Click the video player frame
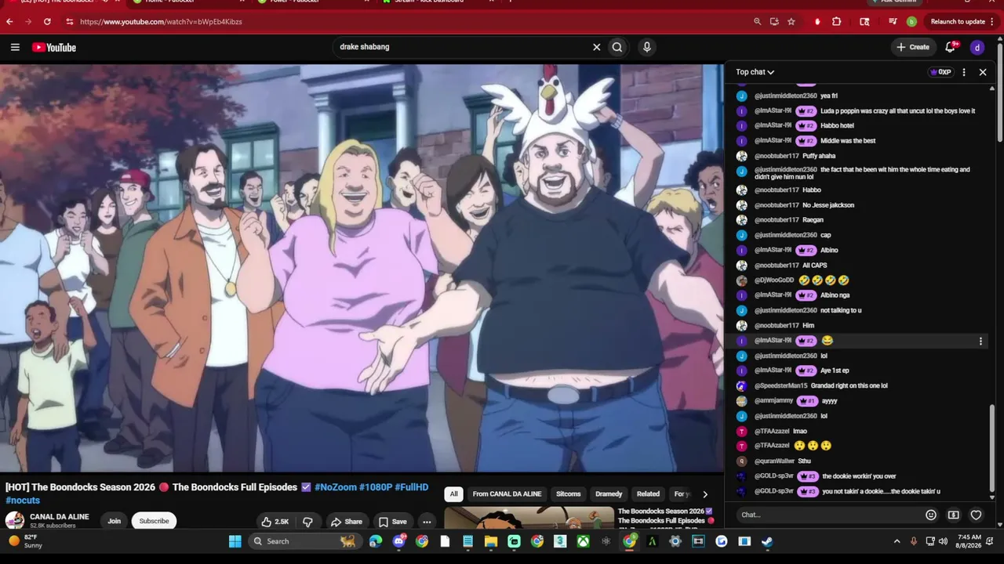Image resolution: width=1004 pixels, height=564 pixels. [362, 268]
